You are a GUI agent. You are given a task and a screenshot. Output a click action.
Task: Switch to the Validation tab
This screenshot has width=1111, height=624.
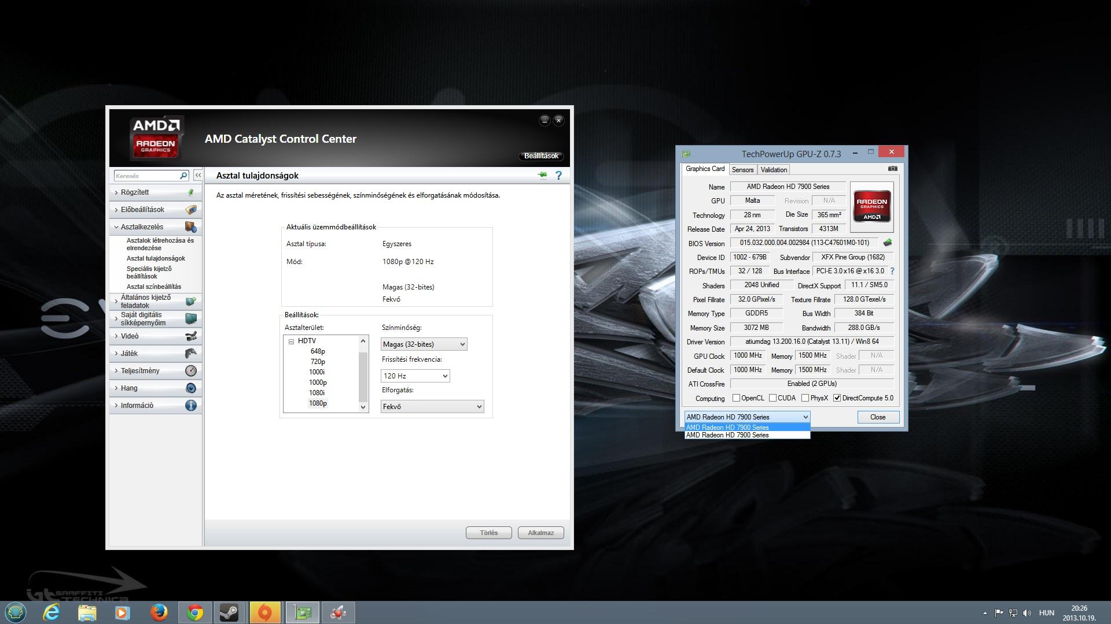774,170
